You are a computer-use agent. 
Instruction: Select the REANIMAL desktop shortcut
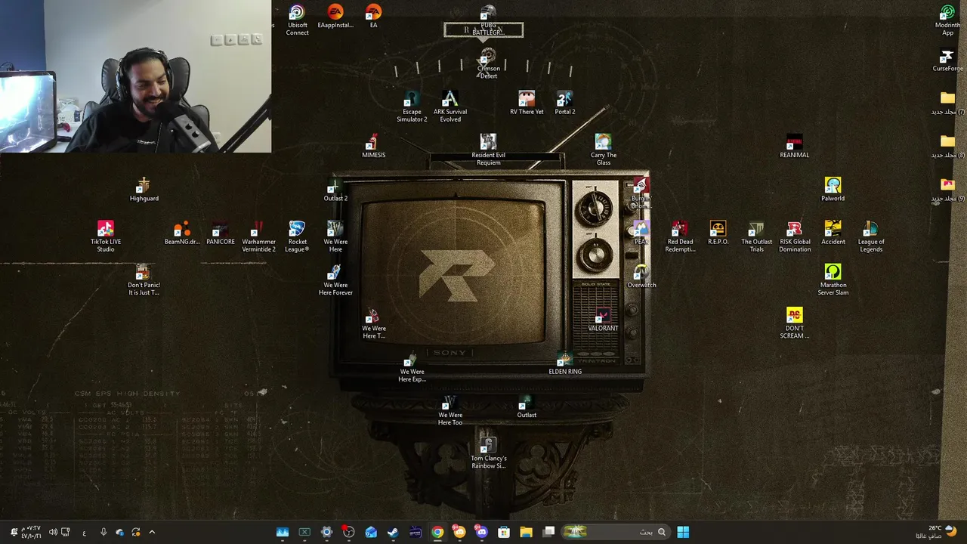[794, 147]
